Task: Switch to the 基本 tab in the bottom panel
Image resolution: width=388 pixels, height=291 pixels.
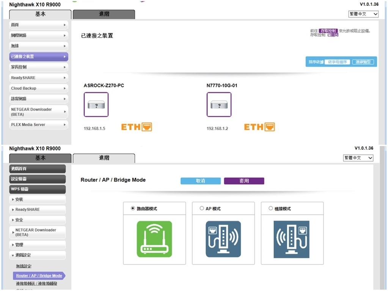Action: (x=40, y=158)
